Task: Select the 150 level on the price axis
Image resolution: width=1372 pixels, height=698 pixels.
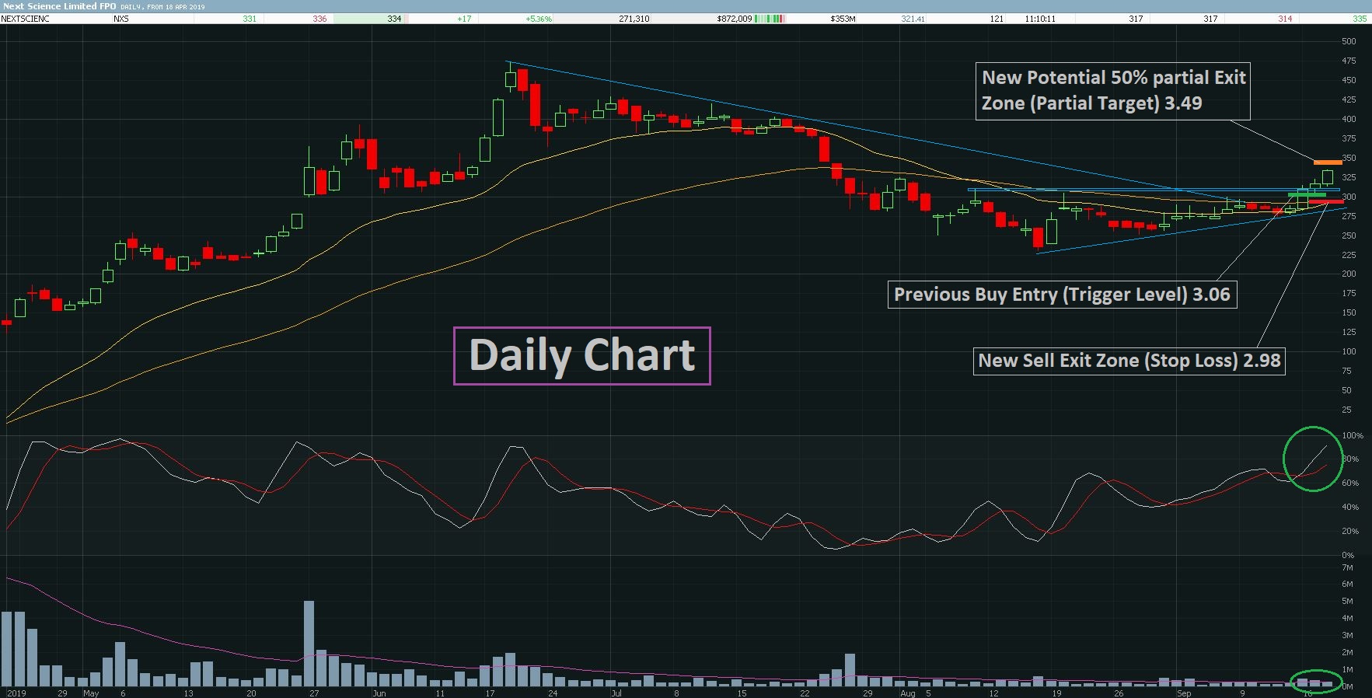Action: 1349,312
